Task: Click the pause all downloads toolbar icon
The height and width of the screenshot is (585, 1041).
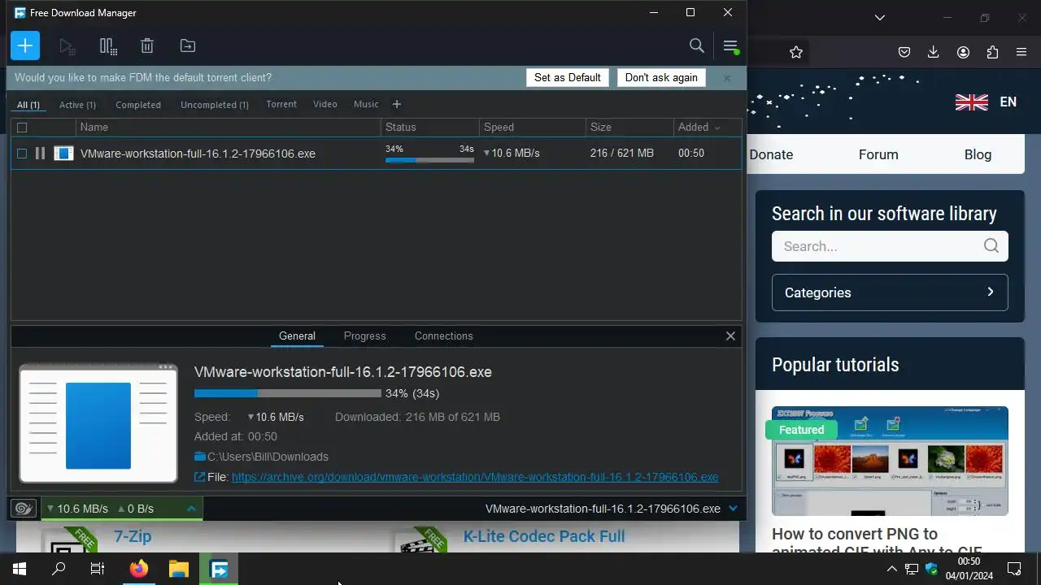Action: [x=108, y=46]
